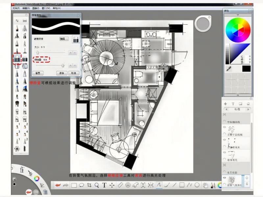Select the Text tool in bottom toolbar
This screenshot has height=197, width=263.
tap(104, 185)
